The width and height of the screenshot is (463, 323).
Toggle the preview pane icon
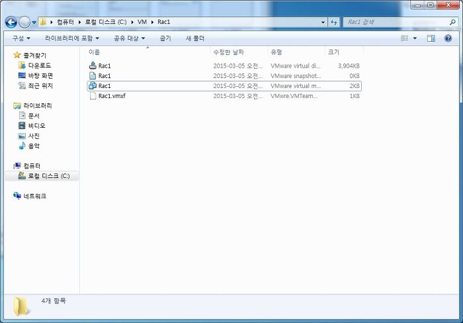click(431, 38)
